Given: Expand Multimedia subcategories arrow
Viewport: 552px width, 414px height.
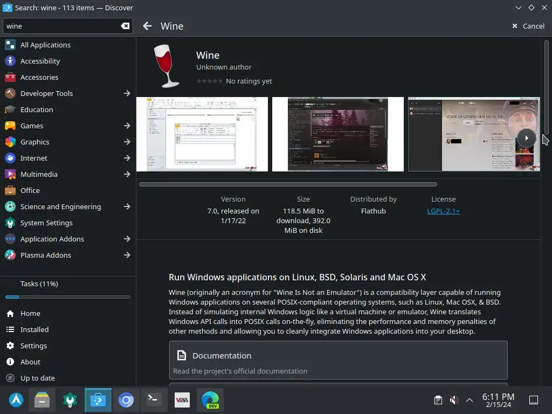Looking at the screenshot, I should pos(127,174).
